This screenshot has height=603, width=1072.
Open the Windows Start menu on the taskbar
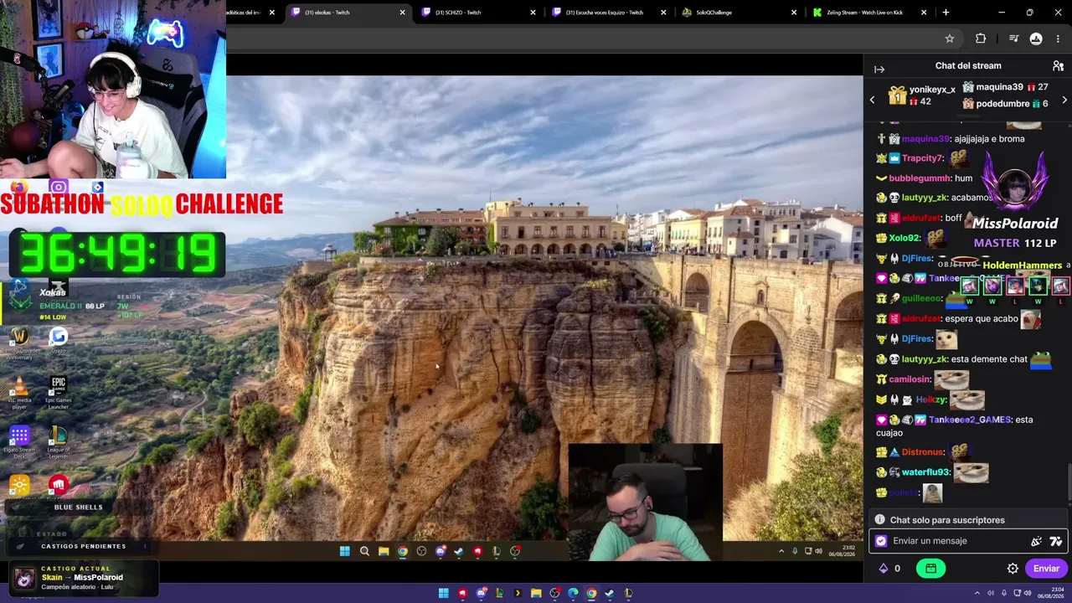[444, 594]
